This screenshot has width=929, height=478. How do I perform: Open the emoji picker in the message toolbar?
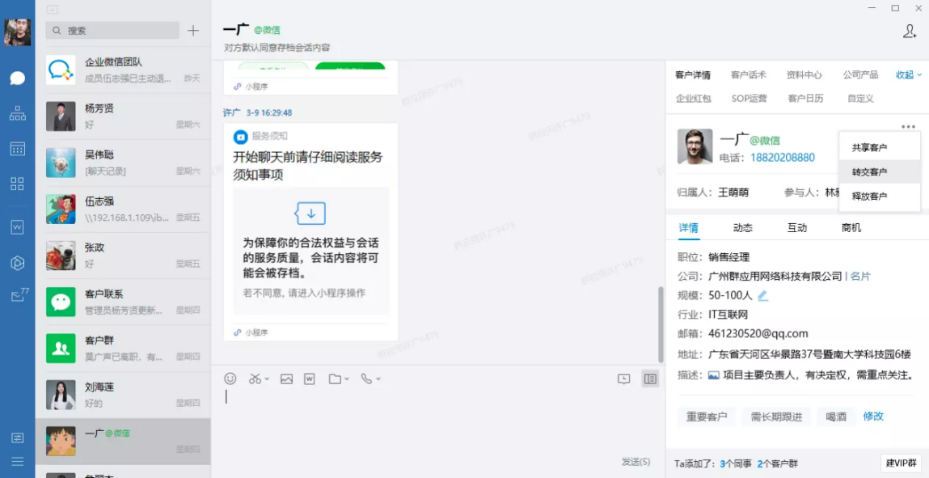coord(230,379)
